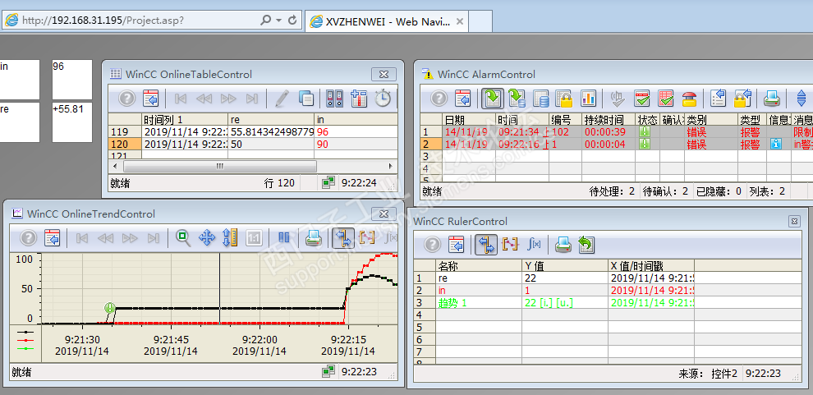Screen dimensions: 813x395
Task: Select alarm row with time 09:22:16
Action: [617, 144]
